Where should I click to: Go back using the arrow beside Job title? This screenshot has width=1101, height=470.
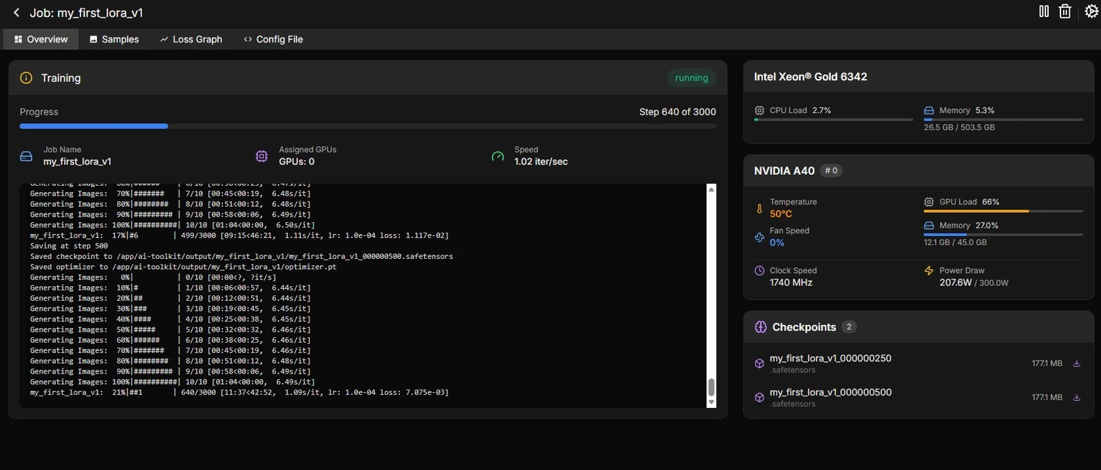click(x=17, y=12)
